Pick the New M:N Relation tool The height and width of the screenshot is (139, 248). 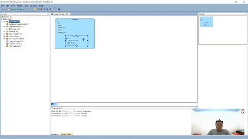pos(12,9)
